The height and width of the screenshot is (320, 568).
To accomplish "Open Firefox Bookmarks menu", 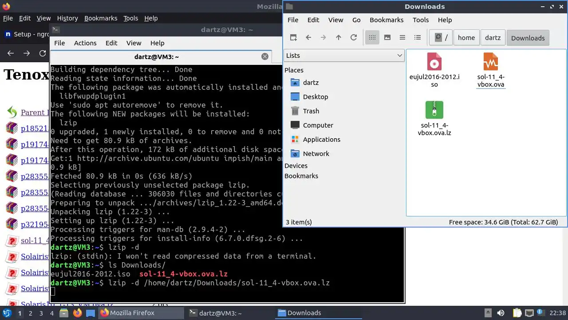I will click(x=101, y=18).
